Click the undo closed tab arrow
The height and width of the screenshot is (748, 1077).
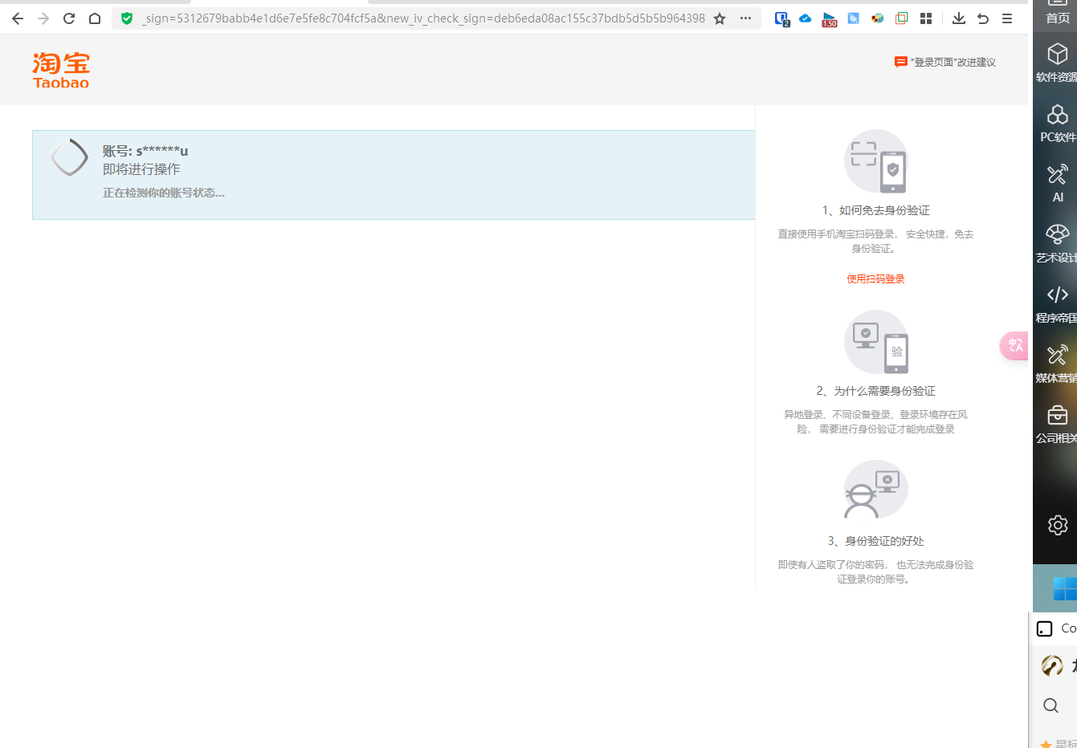pos(983,18)
